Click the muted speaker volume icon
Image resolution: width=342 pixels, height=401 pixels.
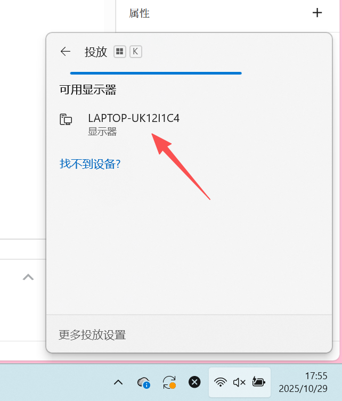click(239, 382)
